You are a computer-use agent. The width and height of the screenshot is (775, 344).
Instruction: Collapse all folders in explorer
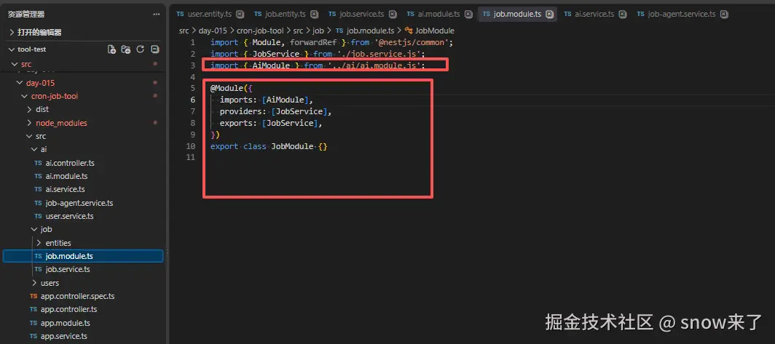click(x=154, y=49)
